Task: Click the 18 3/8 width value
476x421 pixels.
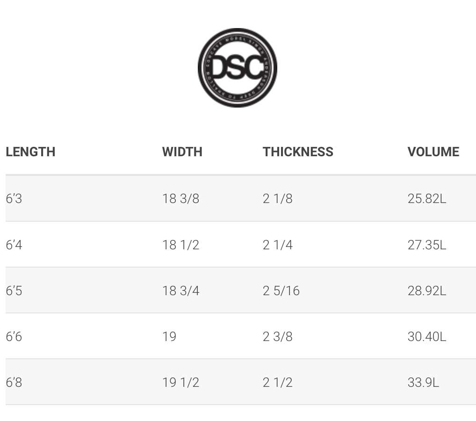Action: 180,199
